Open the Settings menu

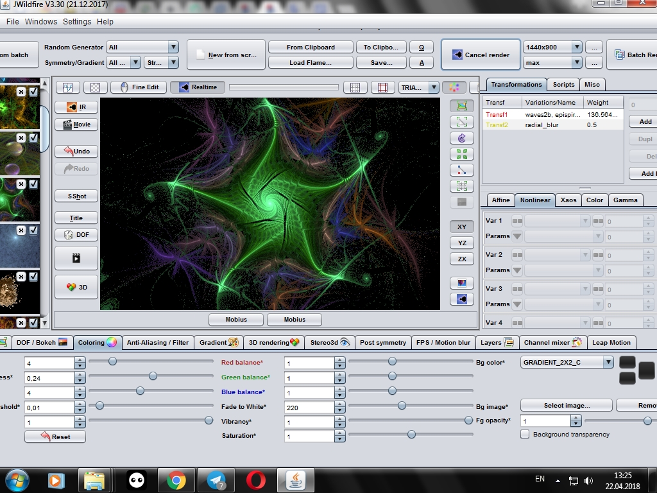coord(77,21)
